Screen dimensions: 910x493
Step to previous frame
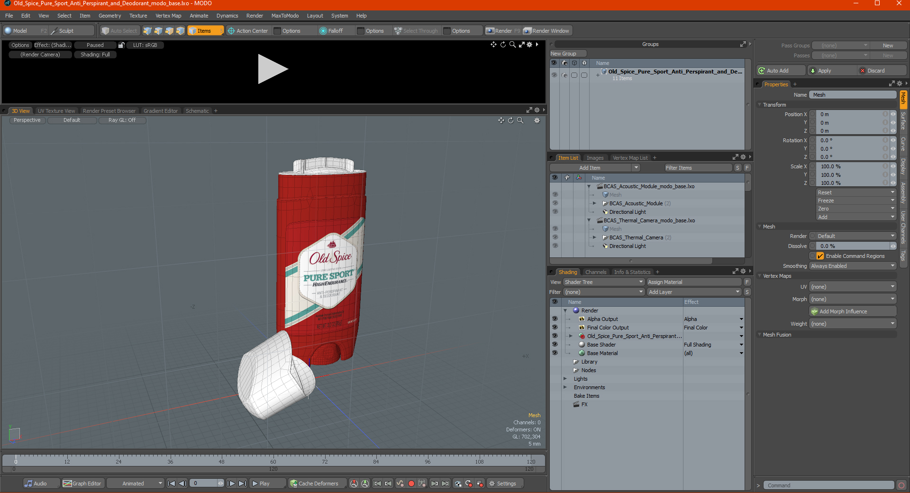tap(182, 484)
